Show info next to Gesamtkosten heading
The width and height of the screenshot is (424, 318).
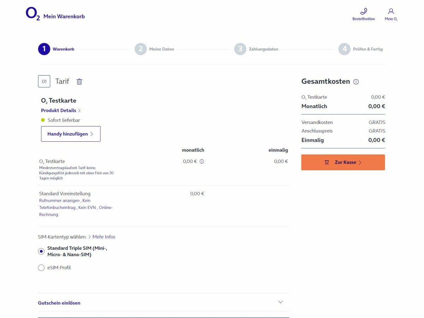point(356,82)
